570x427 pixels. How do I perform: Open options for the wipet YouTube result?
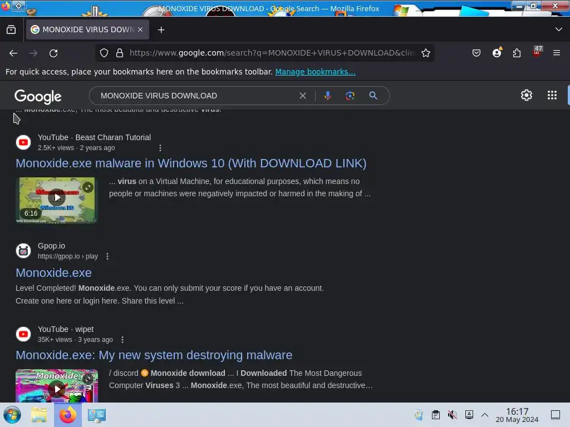(122, 340)
